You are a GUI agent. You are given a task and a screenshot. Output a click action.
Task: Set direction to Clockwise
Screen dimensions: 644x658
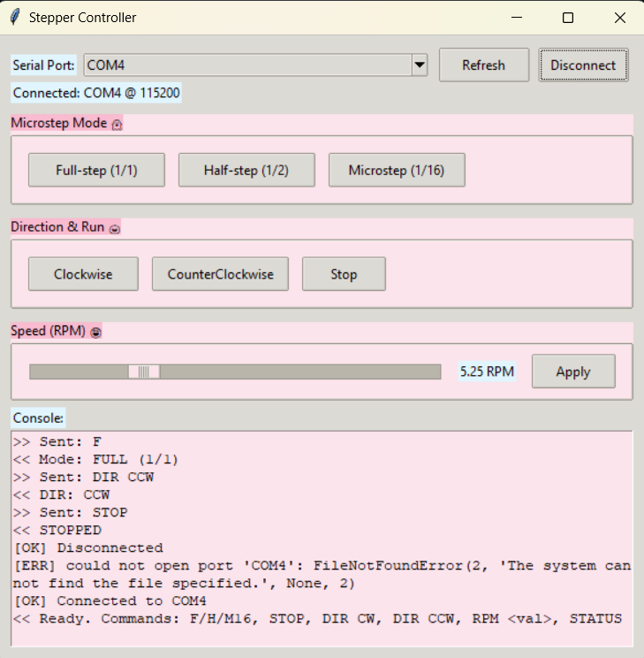click(x=83, y=274)
